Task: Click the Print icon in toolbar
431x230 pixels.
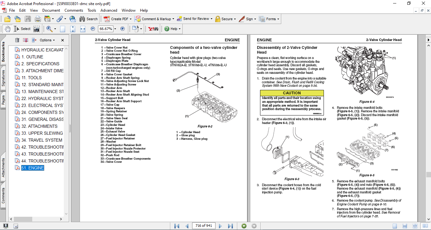Action: coord(38,19)
